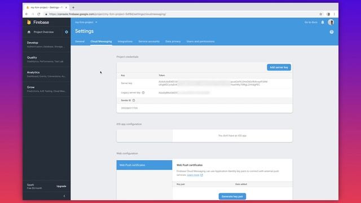Click the info icon next to Legacy server key
The image size is (361, 203).
(x=143, y=92)
